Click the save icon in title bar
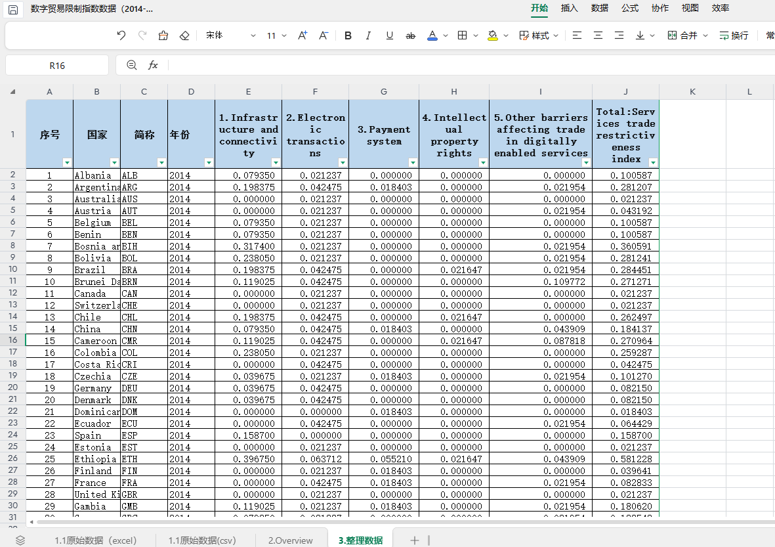775x547 pixels. click(13, 9)
